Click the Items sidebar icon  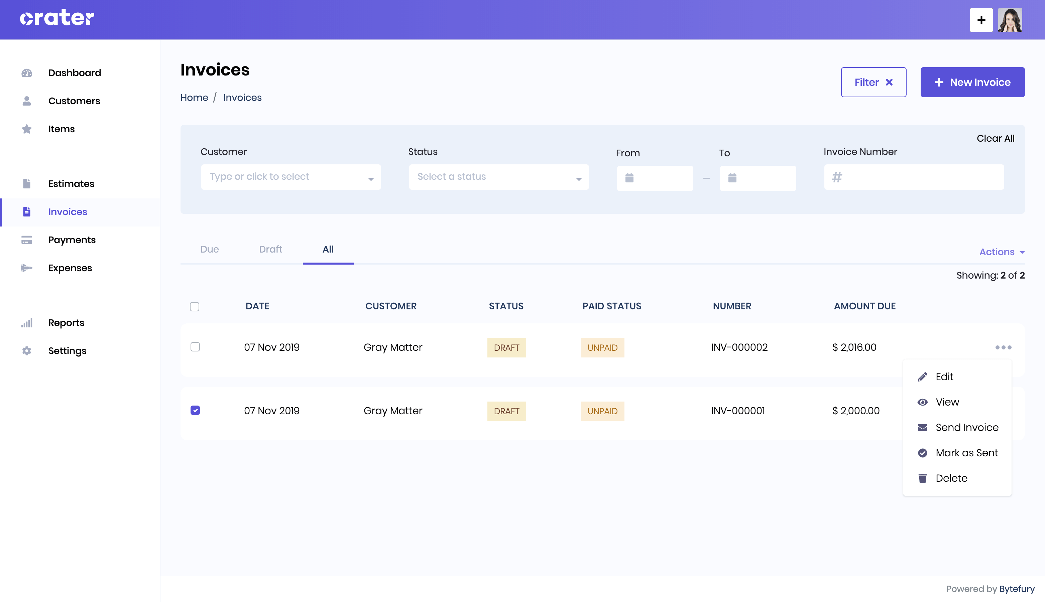pyautogui.click(x=25, y=128)
